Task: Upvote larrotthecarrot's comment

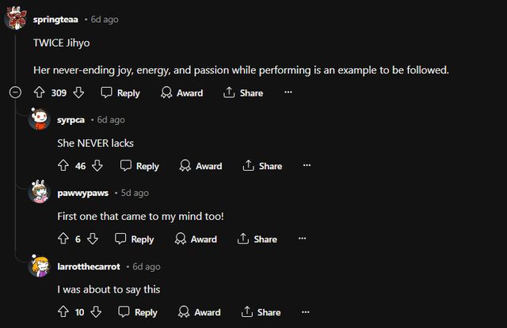Action: [63, 312]
